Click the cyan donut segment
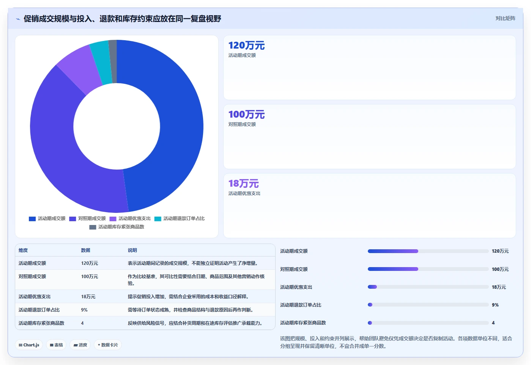 pyautogui.click(x=102, y=63)
